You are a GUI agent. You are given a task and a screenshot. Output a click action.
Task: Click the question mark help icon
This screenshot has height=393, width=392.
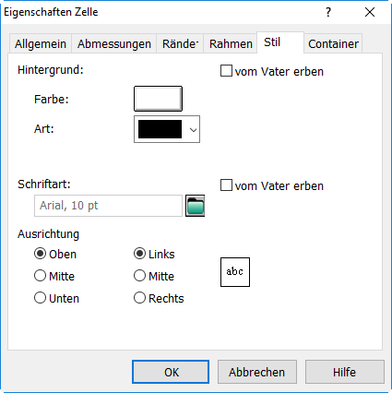pyautogui.click(x=328, y=12)
